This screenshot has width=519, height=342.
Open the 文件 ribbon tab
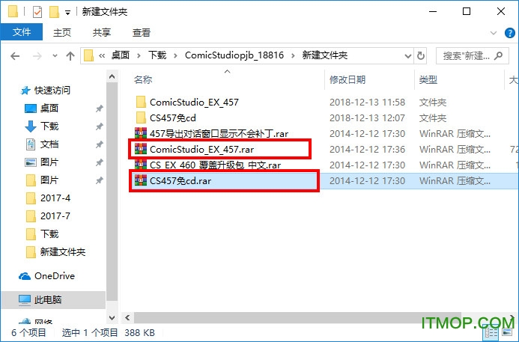[22, 32]
